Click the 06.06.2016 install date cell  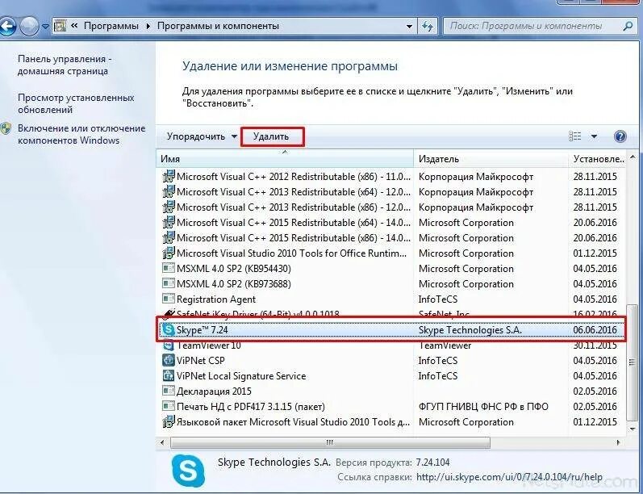coord(595,330)
